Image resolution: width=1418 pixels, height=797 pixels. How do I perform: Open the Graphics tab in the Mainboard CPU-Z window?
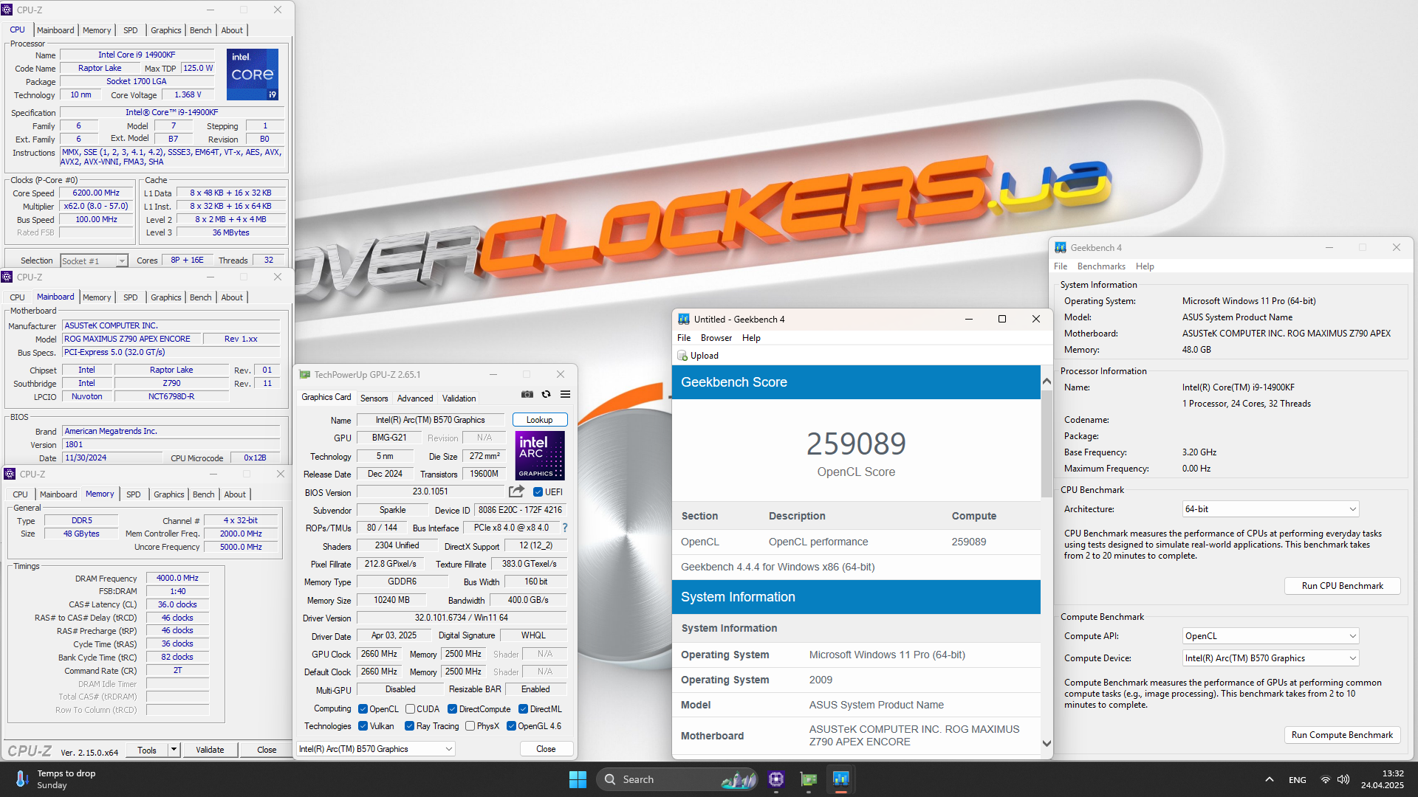click(x=165, y=297)
